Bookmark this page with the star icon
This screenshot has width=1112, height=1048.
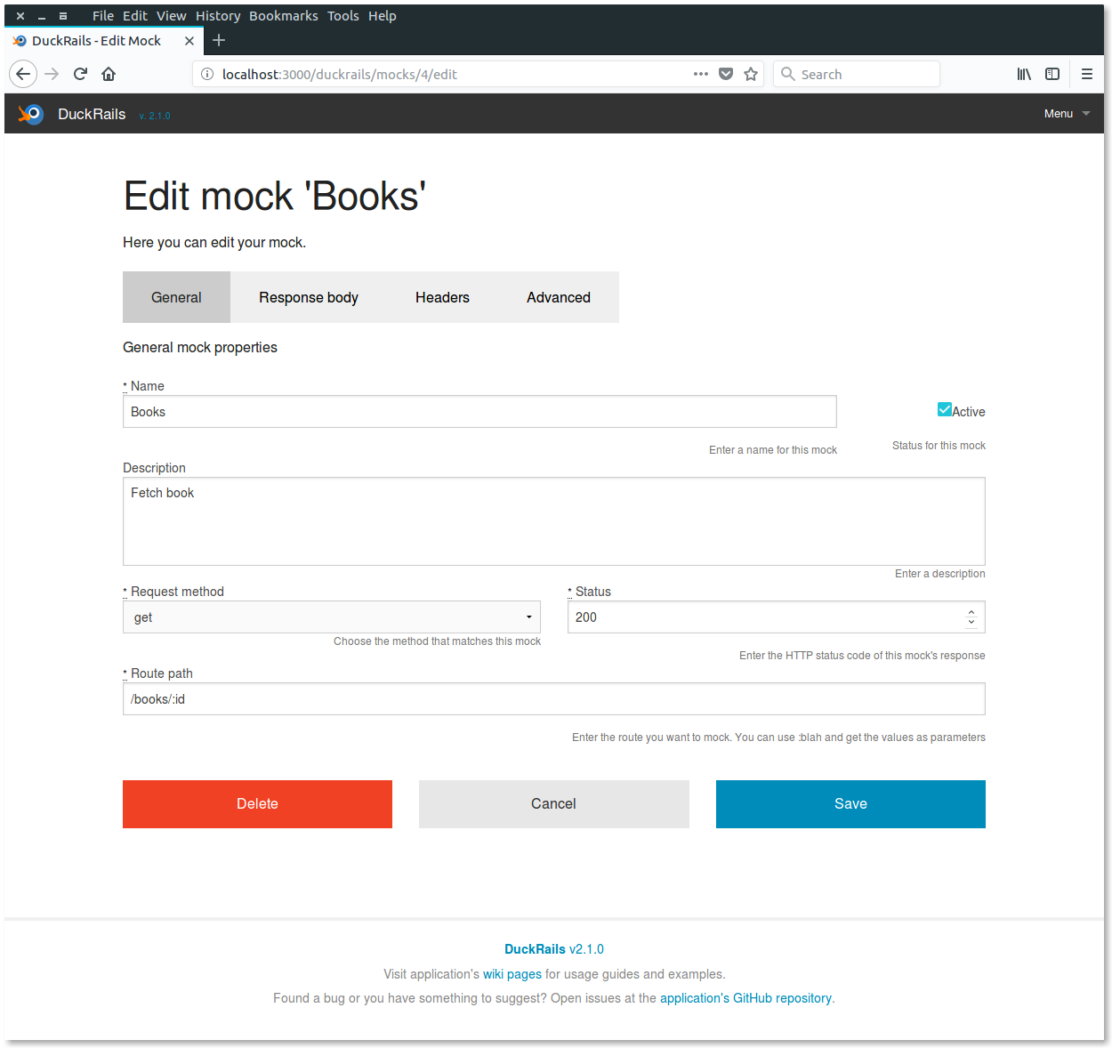click(751, 74)
